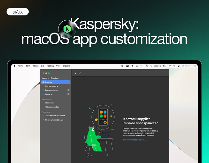Navigate forward with the right chevron
Image resolution: width=209 pixels, height=163 pixels.
pos(80,73)
